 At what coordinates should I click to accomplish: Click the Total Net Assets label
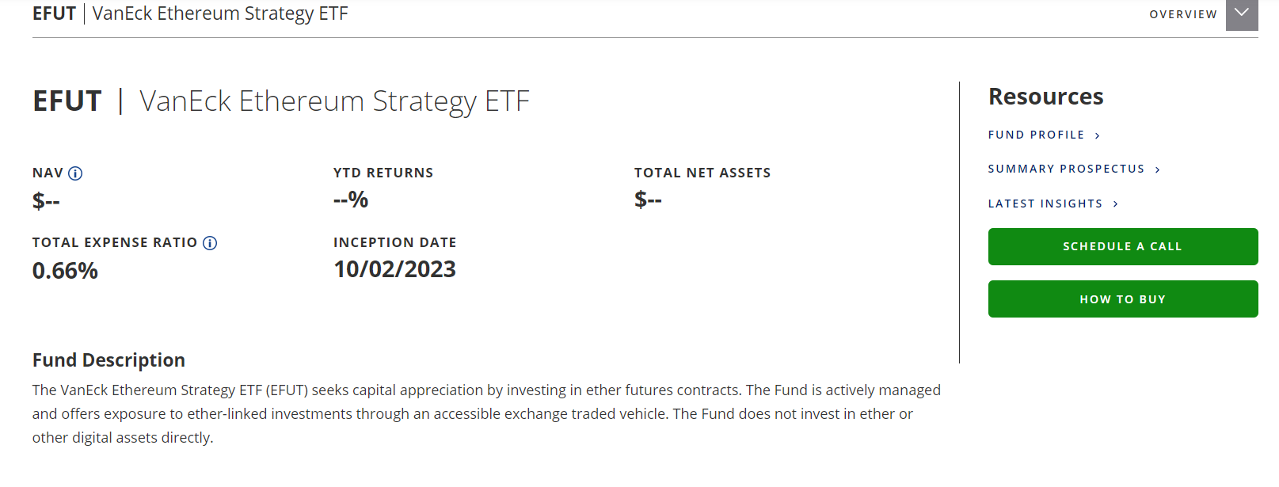[x=702, y=173]
